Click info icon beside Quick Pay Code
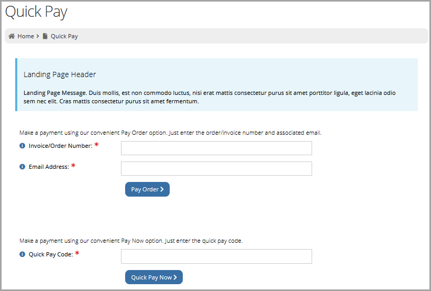 [23, 254]
